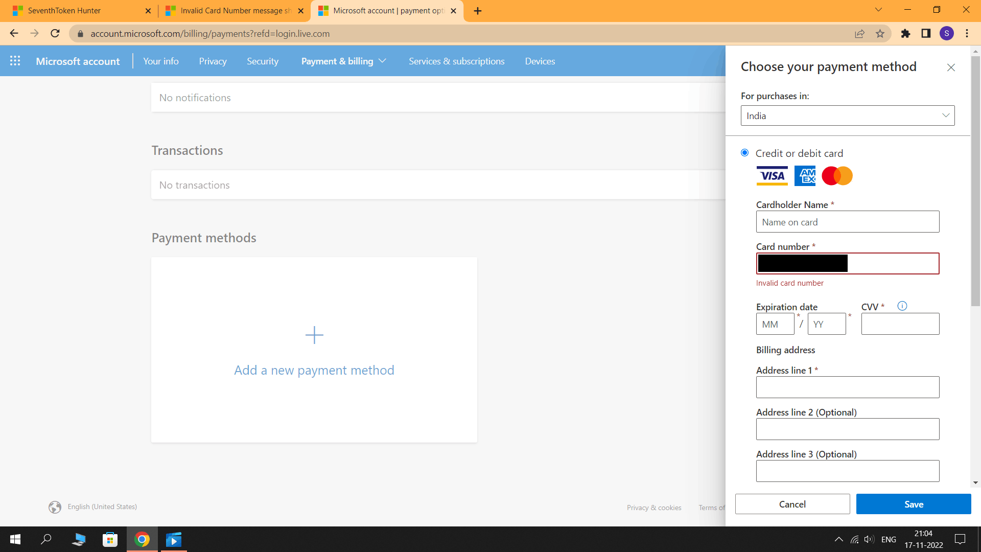
Task: Click the browser extensions puzzle icon
Action: 905,33
